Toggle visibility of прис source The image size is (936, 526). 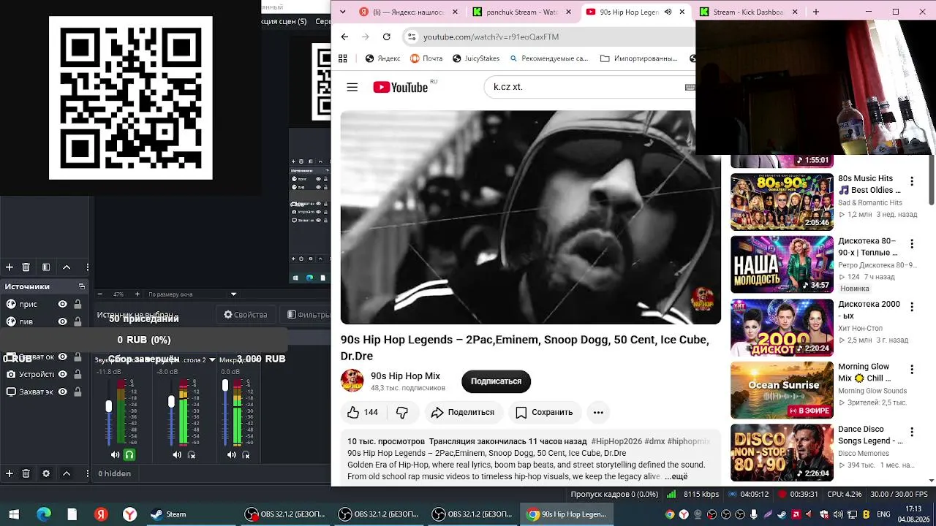tap(63, 304)
